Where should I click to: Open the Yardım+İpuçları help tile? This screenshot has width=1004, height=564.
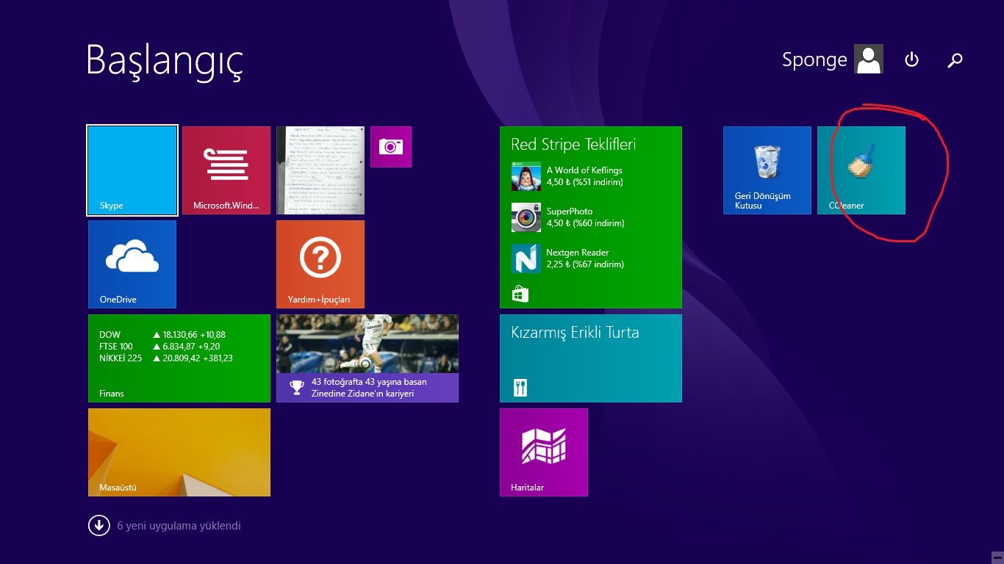(320, 264)
